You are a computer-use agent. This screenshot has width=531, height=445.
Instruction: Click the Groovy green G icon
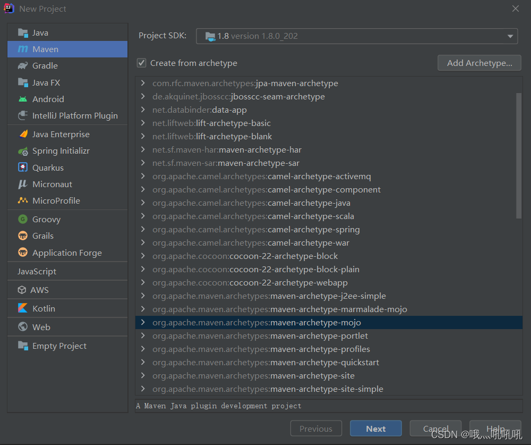pos(23,219)
